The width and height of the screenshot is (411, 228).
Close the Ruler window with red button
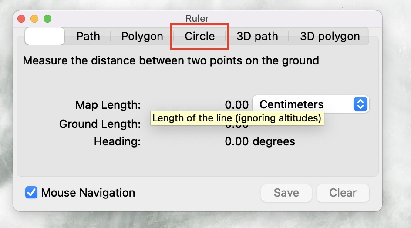point(21,19)
